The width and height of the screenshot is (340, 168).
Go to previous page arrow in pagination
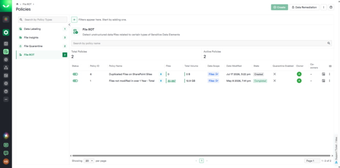coord(196,161)
